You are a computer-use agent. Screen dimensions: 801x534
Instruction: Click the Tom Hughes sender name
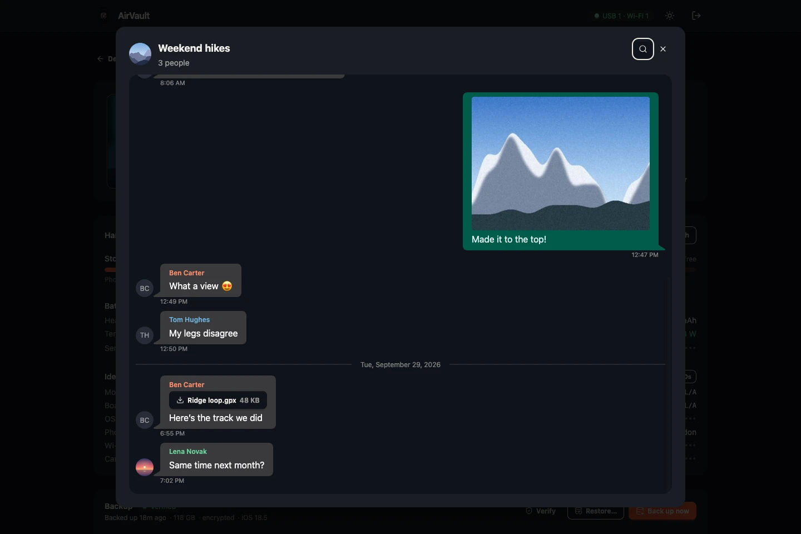[x=190, y=320]
